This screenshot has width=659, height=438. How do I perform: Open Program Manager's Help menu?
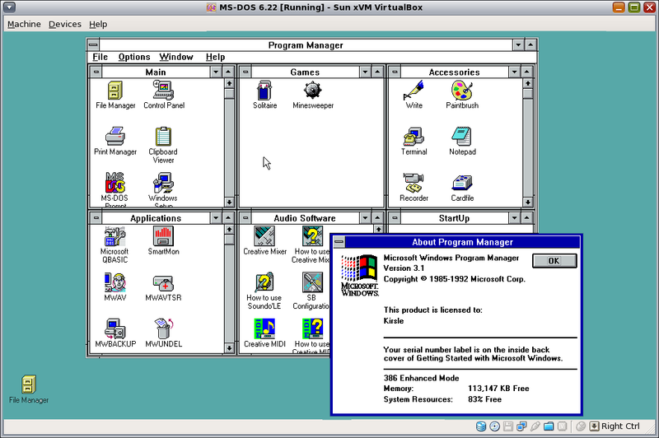pos(215,57)
